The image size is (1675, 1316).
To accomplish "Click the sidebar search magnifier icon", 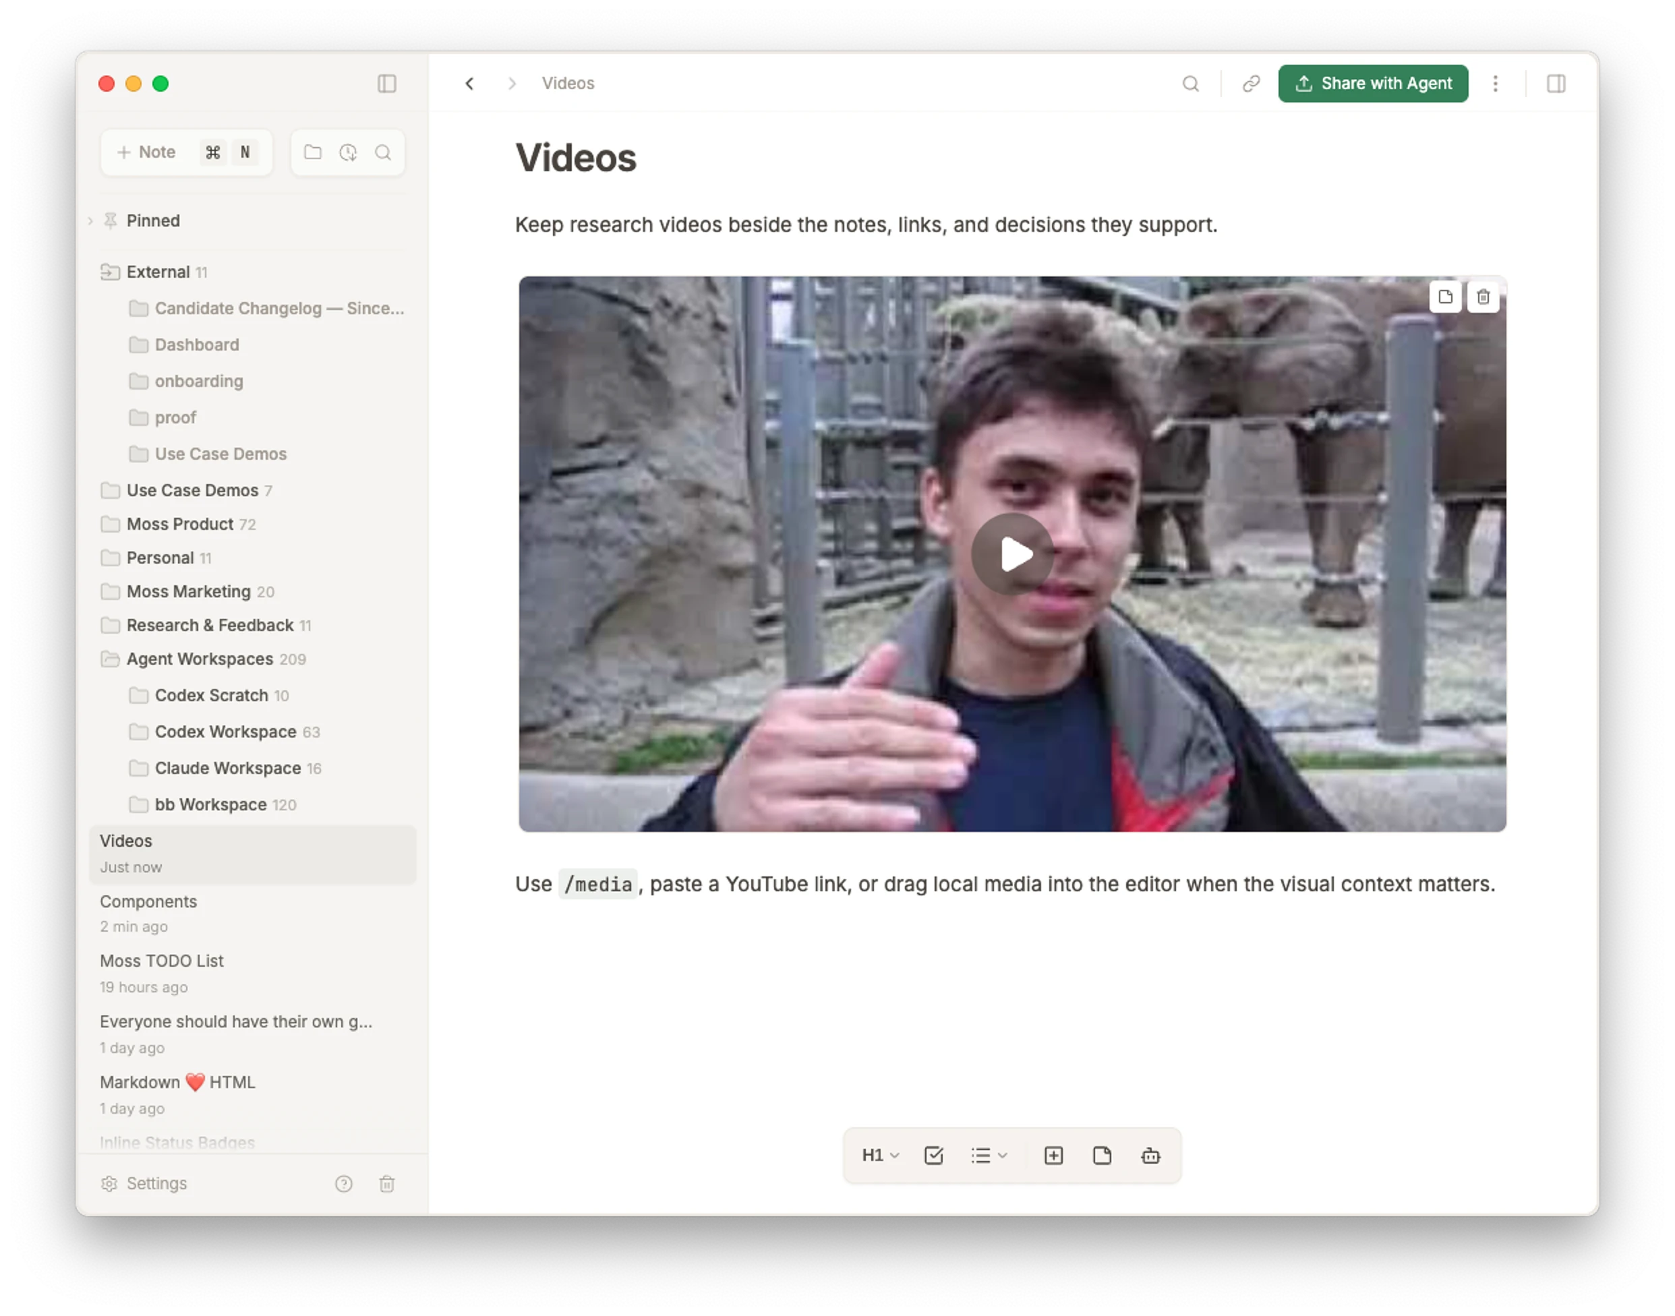I will click(383, 152).
